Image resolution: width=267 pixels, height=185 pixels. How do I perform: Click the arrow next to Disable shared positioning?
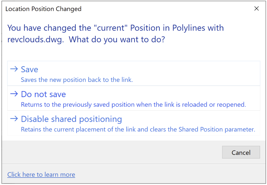click(14, 119)
